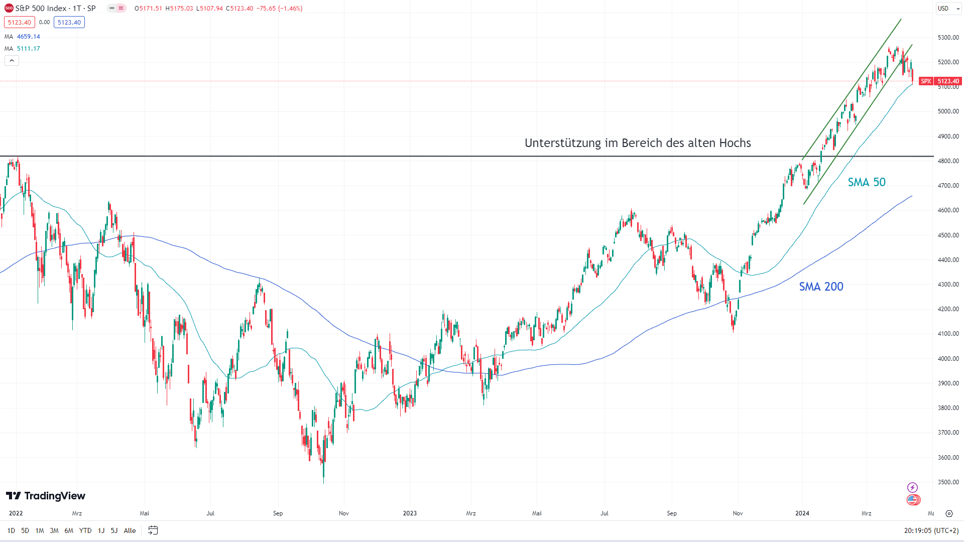The height and width of the screenshot is (542, 964).
Task: Click the 0.00 spread value
Action: [44, 22]
